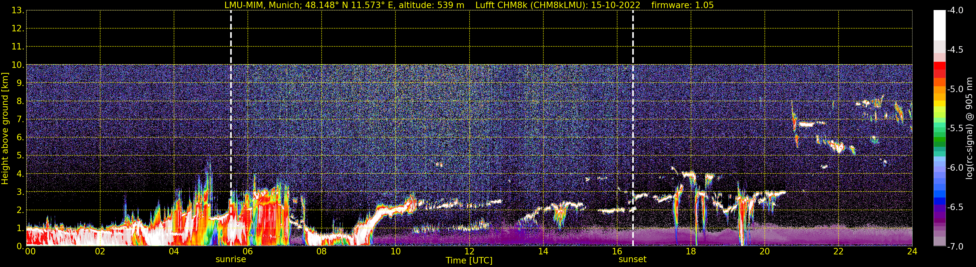976x267 pixels.
Task: Click the time axis tick '04'
Action: [x=174, y=251]
